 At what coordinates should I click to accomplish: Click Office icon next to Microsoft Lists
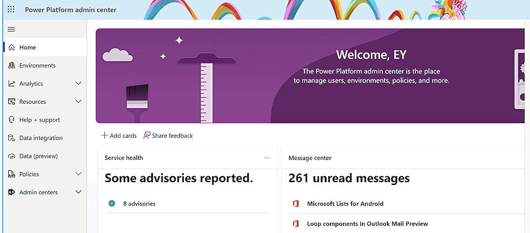pyautogui.click(x=296, y=204)
